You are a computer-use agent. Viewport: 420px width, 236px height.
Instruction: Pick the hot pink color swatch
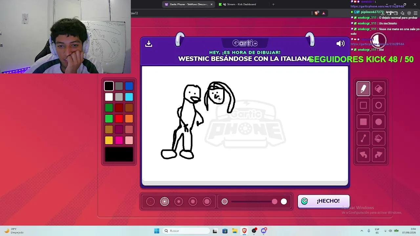[119, 141]
